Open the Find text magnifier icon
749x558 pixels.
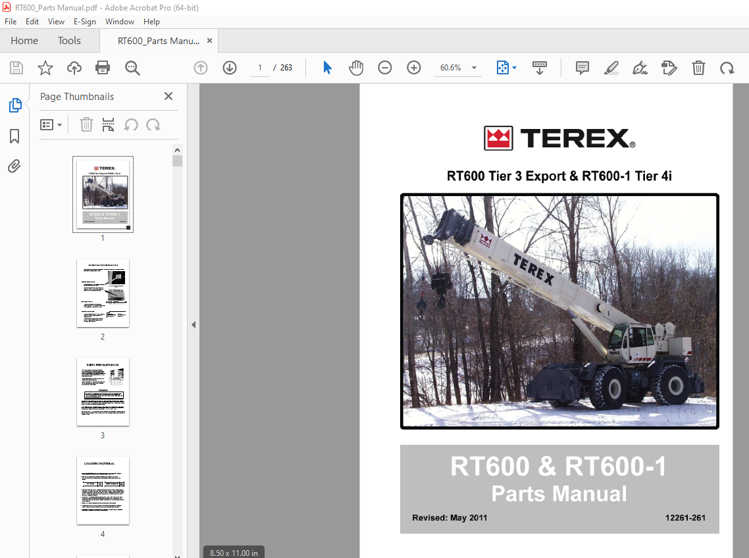(132, 68)
